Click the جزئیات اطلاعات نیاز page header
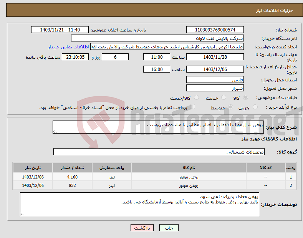This screenshot has height=238, width=303. (275, 10)
